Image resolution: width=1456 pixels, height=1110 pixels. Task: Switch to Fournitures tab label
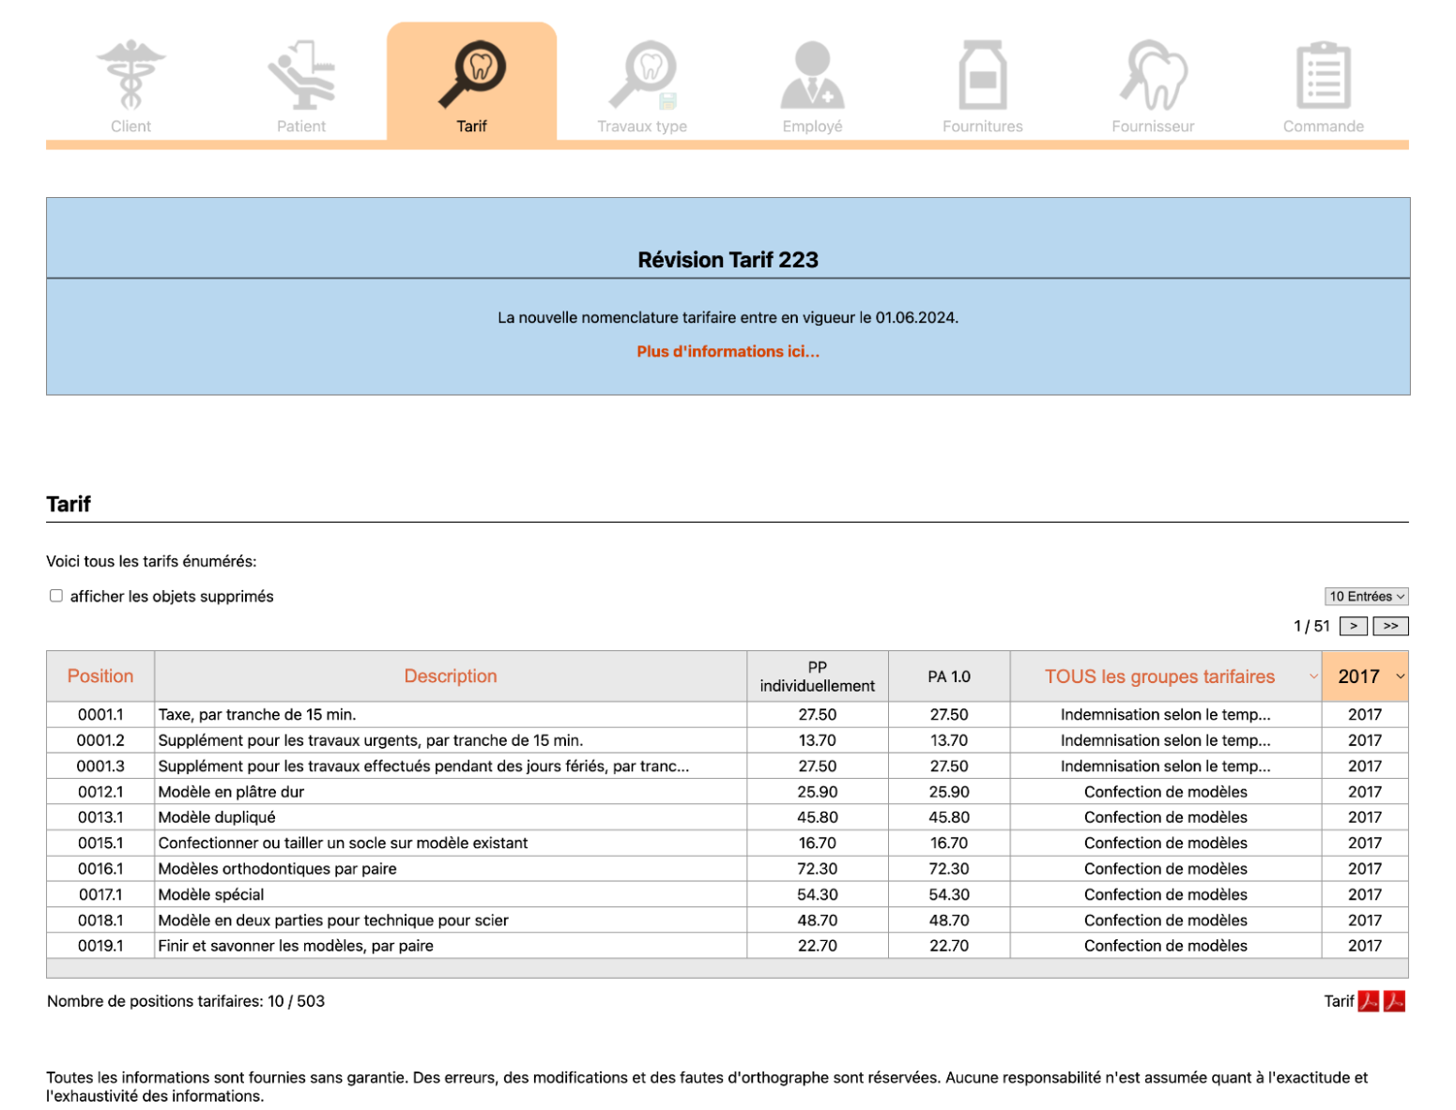click(983, 127)
